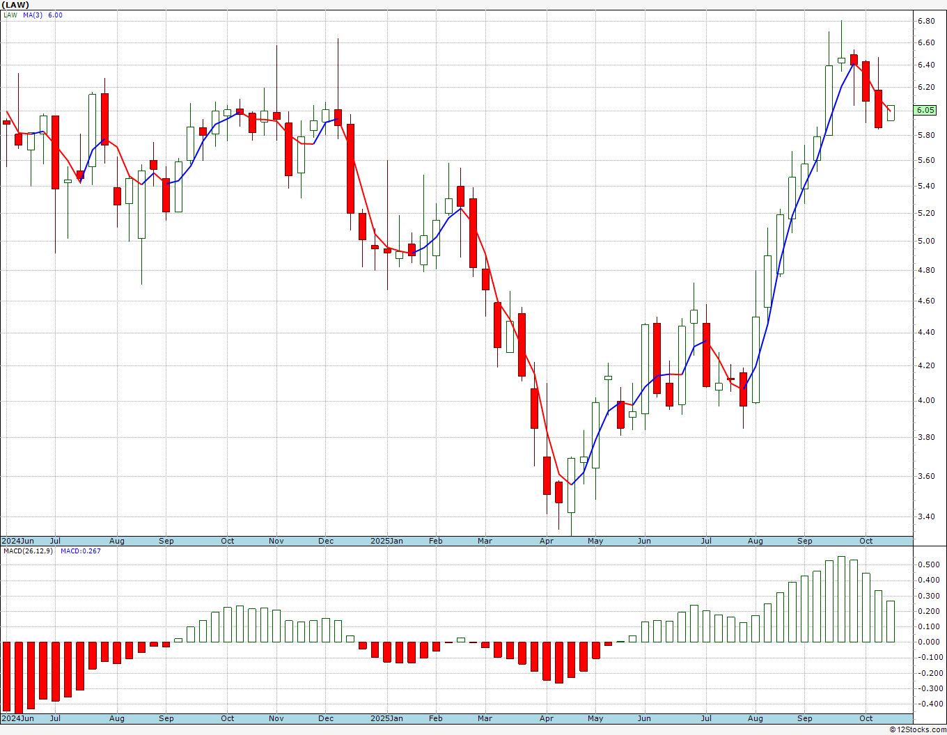The height and width of the screenshot is (735, 947).
Task: Click the MACD:0.267 value label
Action: pos(81,551)
